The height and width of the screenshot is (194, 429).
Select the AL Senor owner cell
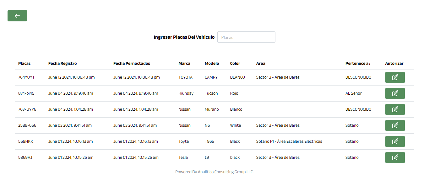pyautogui.click(x=354, y=93)
